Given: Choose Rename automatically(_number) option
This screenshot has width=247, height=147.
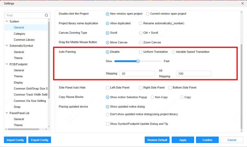Looking at the screenshot, I should click(141, 23).
